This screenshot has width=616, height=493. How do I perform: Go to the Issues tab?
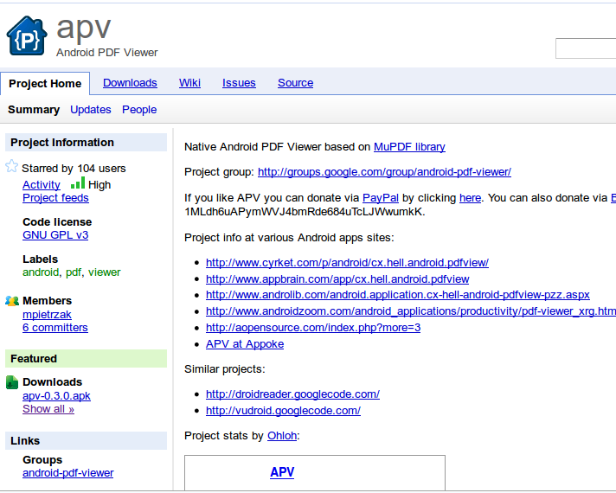tap(239, 83)
